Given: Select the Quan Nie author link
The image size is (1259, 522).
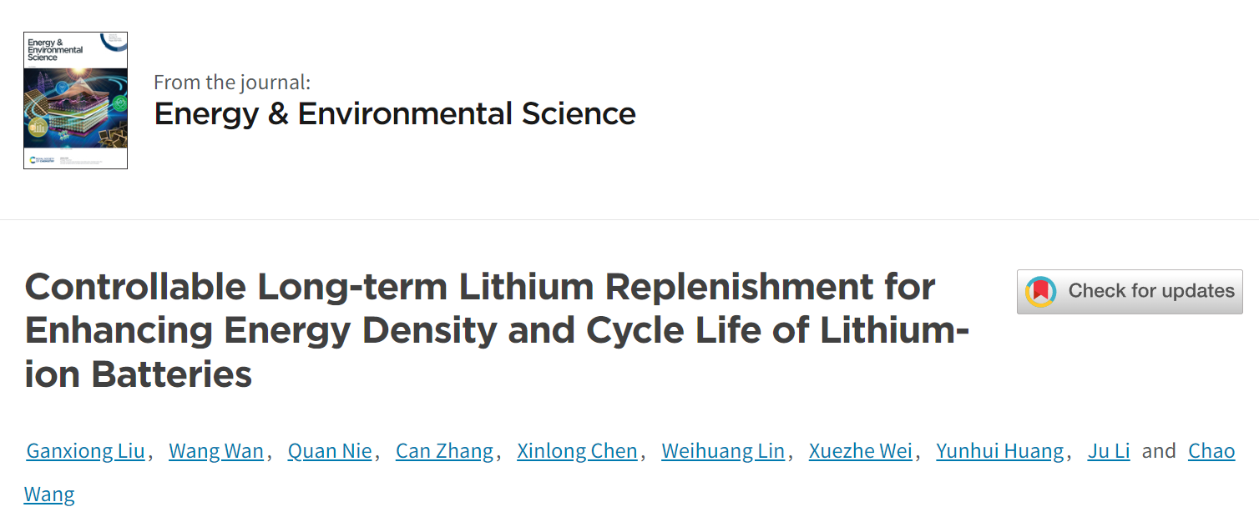Looking at the screenshot, I should (x=330, y=451).
